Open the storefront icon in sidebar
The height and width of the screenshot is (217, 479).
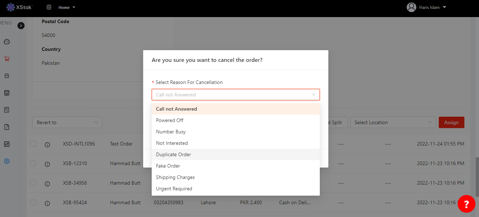tap(7, 93)
